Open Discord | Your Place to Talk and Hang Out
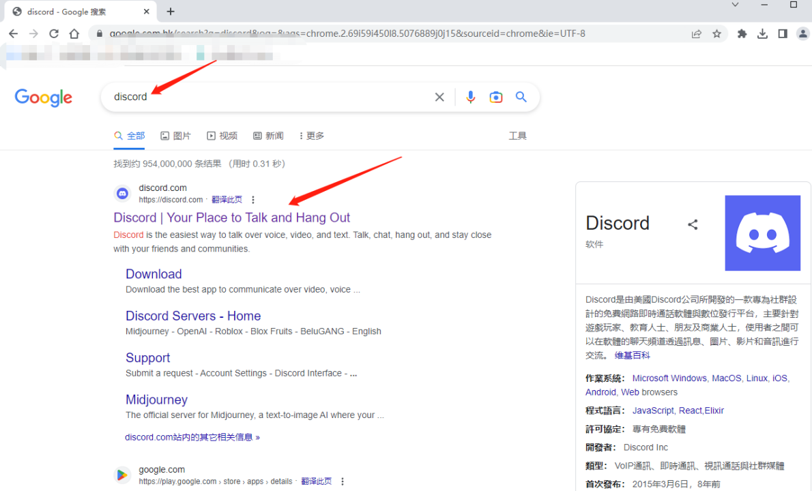This screenshot has height=491, width=812. tap(231, 218)
